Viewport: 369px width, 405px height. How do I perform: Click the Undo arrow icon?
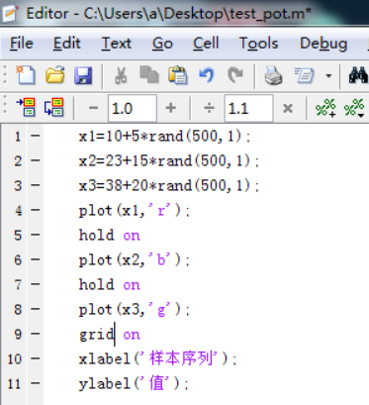[x=207, y=75]
